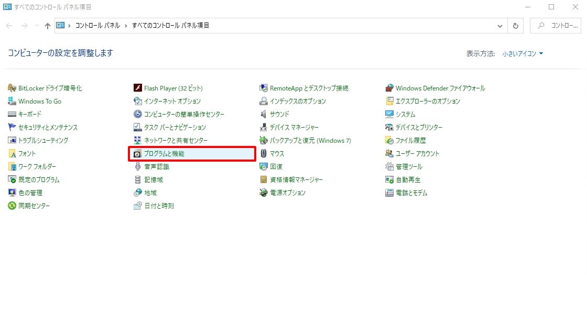Click the 同期センター green icon
Viewport: 587px width, 329px height.
(x=12, y=206)
